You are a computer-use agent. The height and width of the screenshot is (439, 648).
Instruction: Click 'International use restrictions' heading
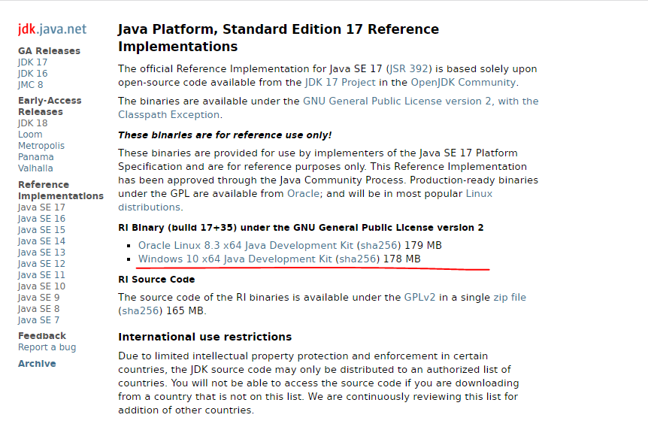pos(205,337)
